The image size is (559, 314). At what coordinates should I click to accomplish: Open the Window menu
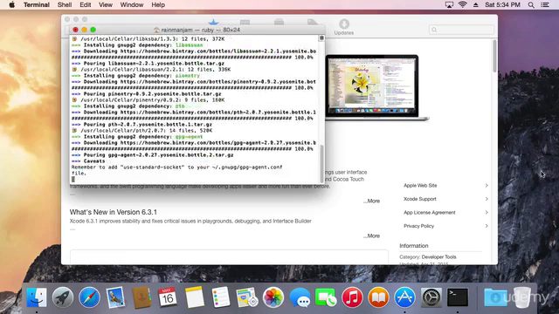click(132, 5)
